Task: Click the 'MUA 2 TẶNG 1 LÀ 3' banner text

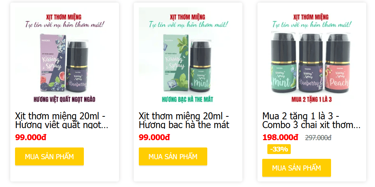Action: click(x=311, y=99)
